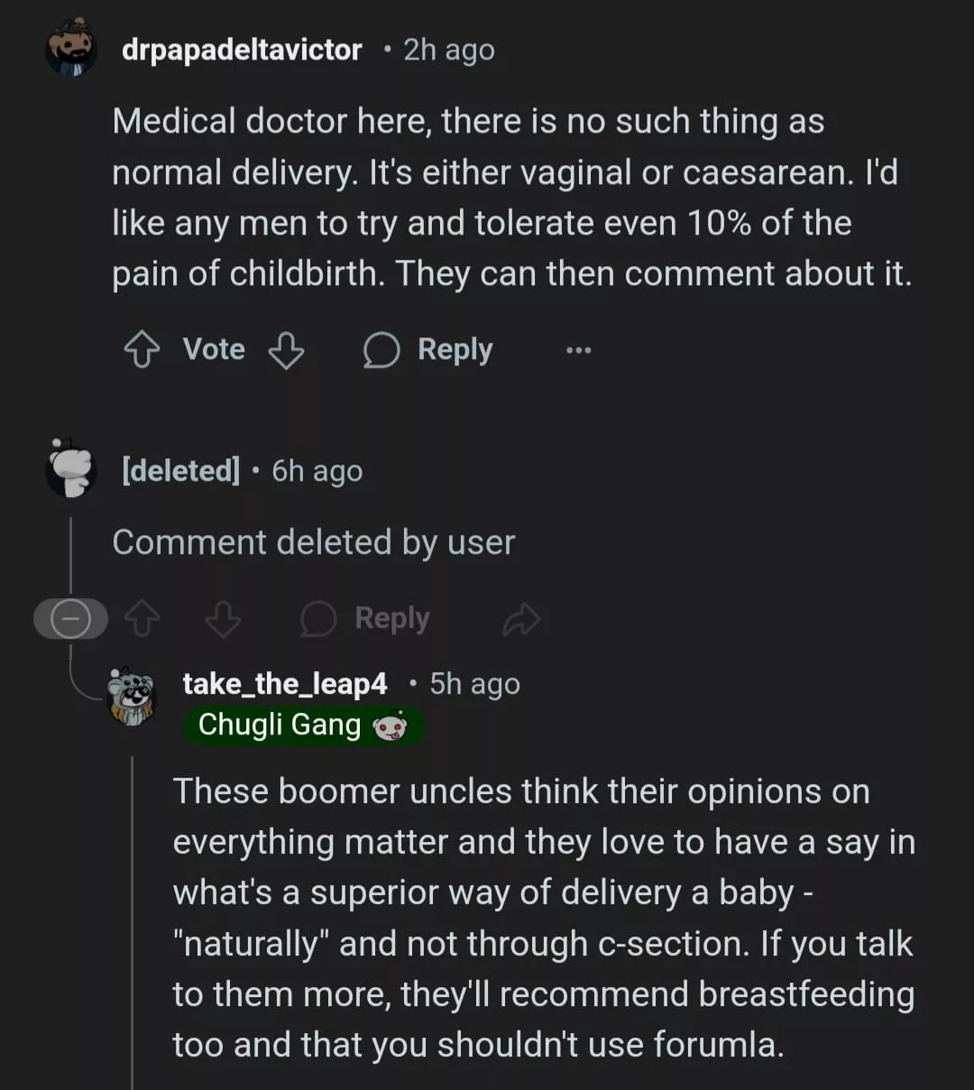Open take_the_leap4's avatar
974x1090 pixels.
pos(132,696)
